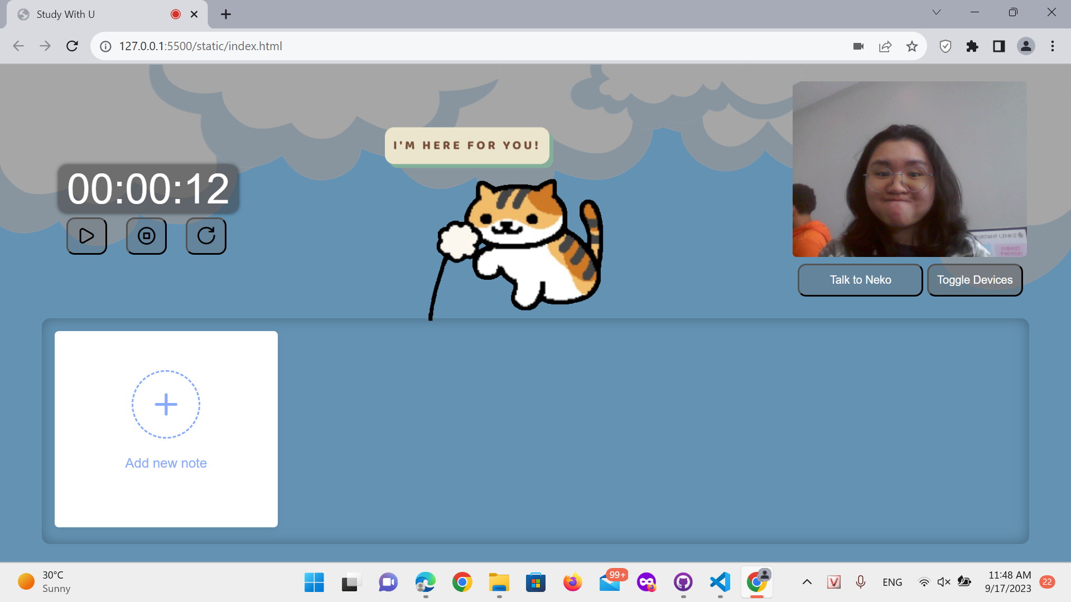This screenshot has width=1071, height=602.
Task: Click Add new note text
Action: point(166,463)
